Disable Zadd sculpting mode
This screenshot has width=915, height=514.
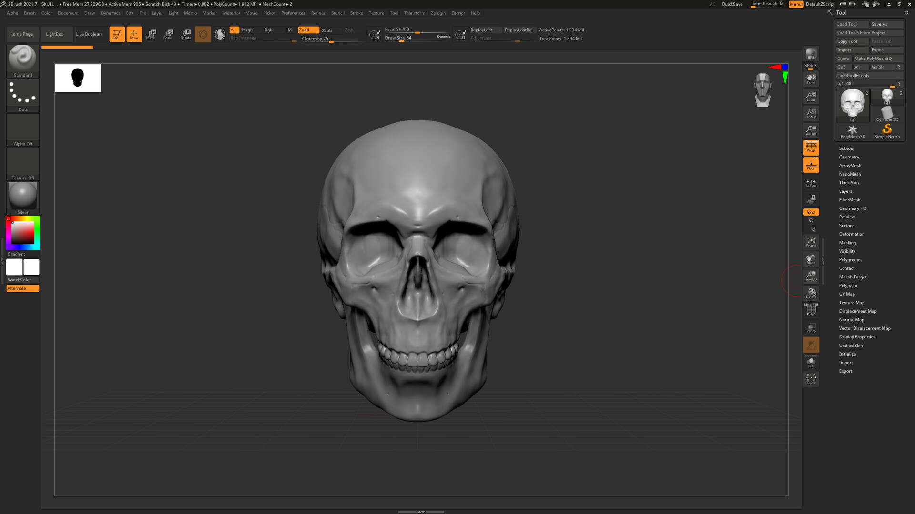(x=307, y=30)
